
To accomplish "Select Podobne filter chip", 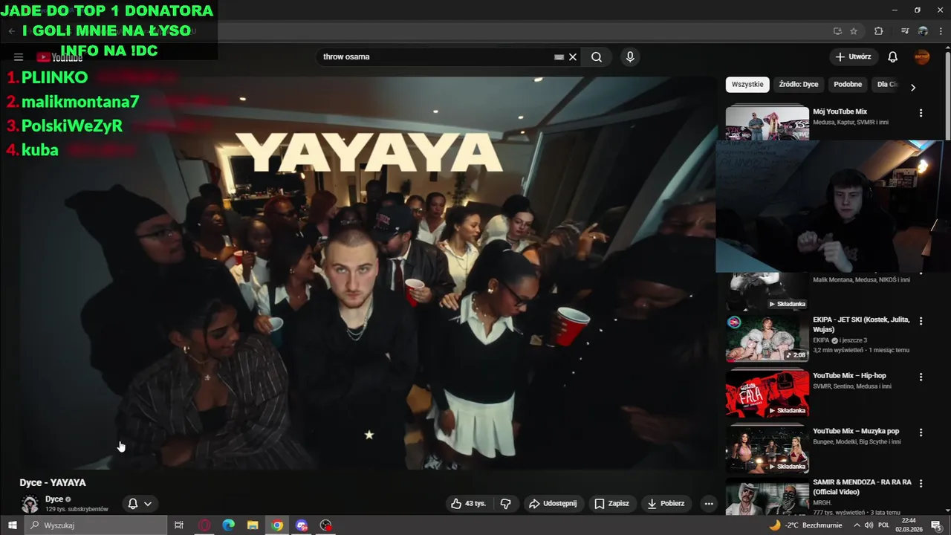I will [x=848, y=85].
